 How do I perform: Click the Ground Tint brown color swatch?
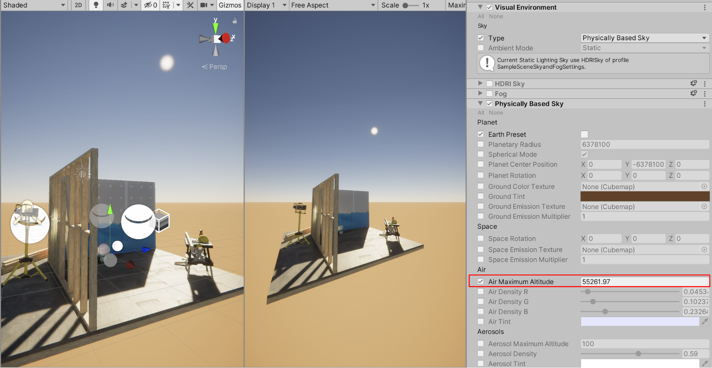point(645,196)
